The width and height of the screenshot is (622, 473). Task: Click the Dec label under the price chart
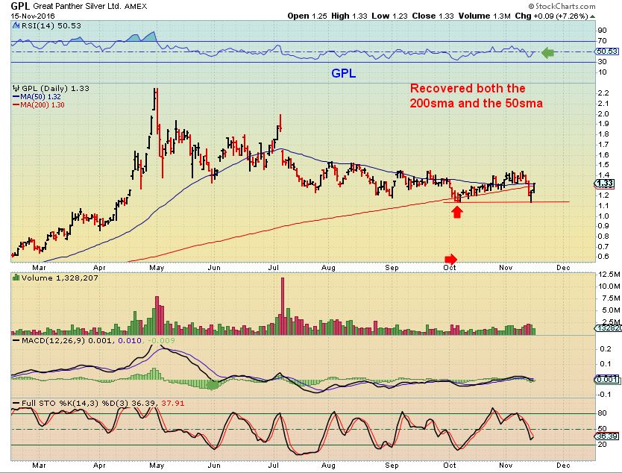pos(563,268)
